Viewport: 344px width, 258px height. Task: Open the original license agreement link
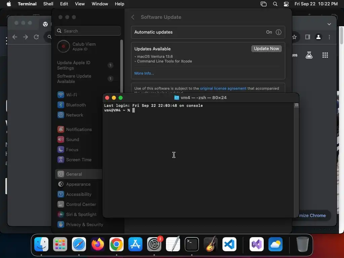coord(223,88)
